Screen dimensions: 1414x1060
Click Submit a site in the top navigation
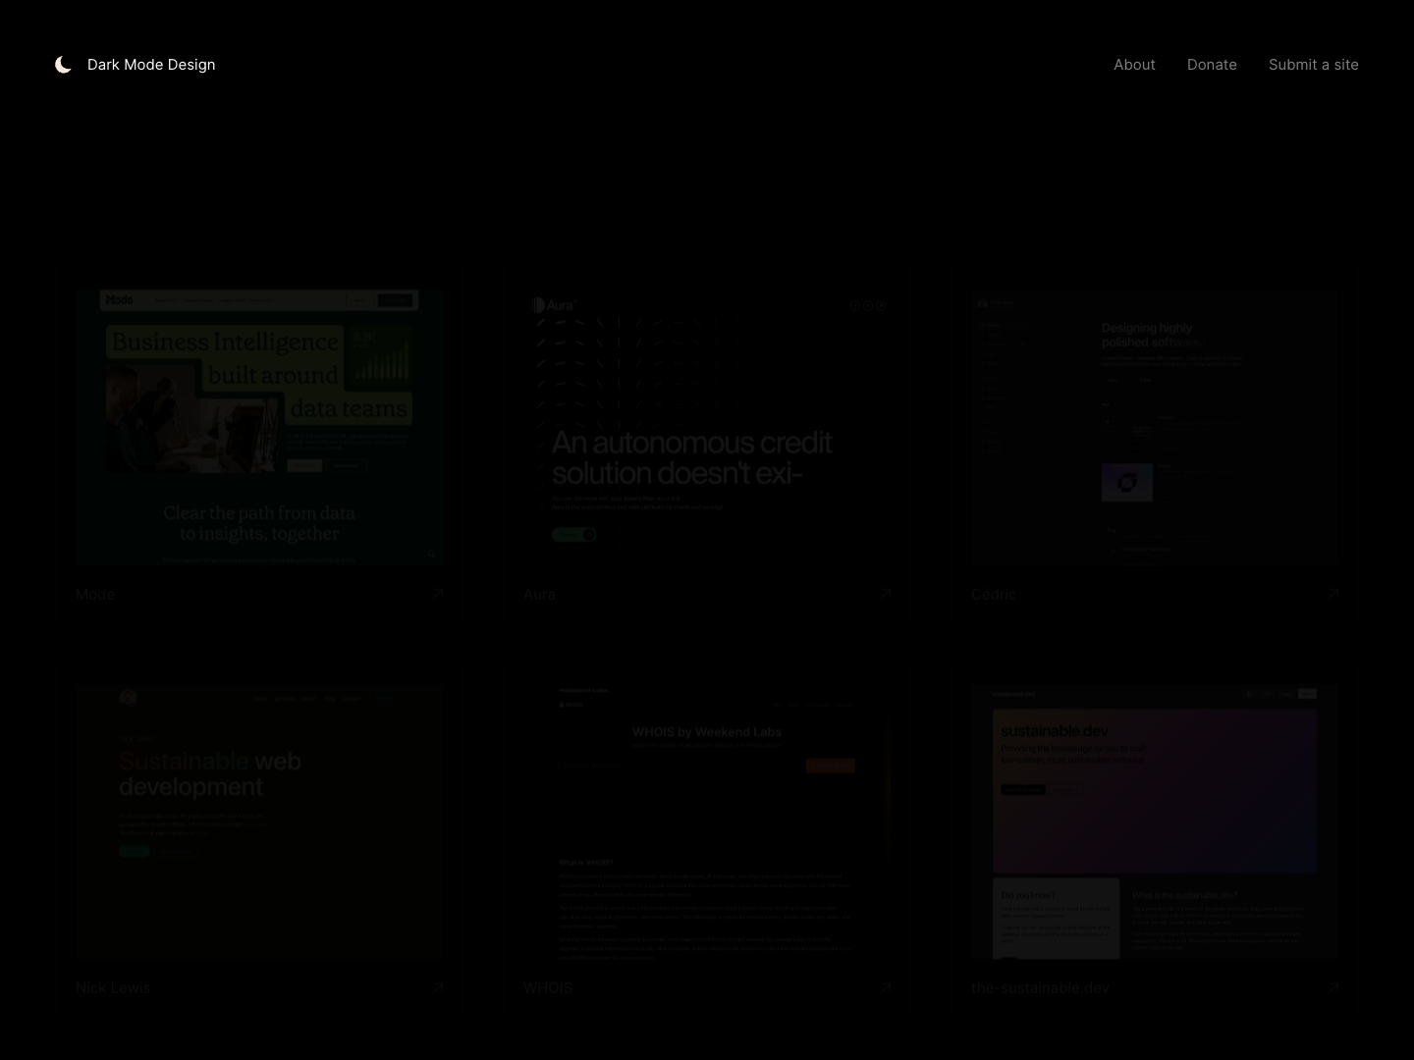pos(1314,64)
